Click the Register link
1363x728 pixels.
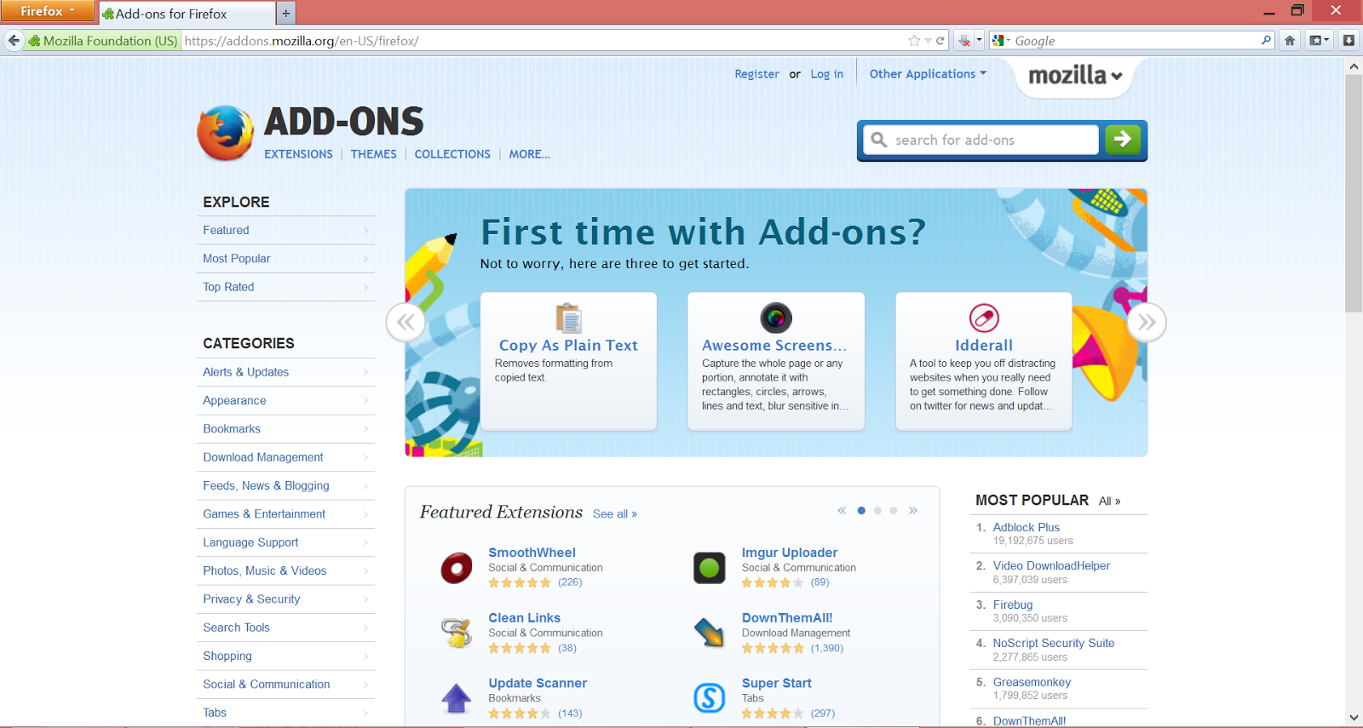tap(757, 74)
